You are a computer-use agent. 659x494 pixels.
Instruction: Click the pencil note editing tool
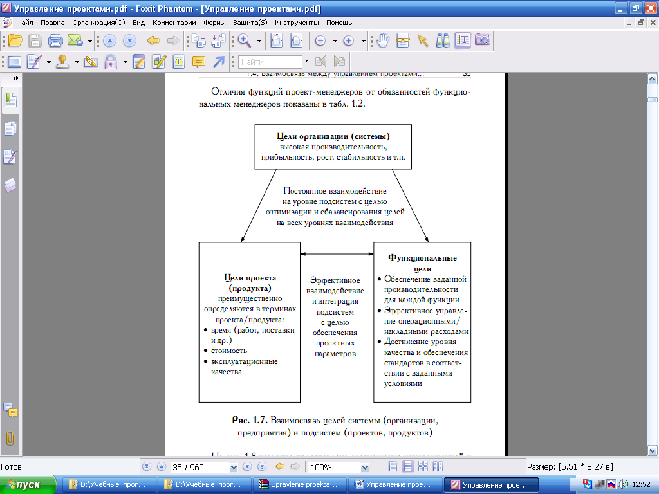click(x=34, y=62)
